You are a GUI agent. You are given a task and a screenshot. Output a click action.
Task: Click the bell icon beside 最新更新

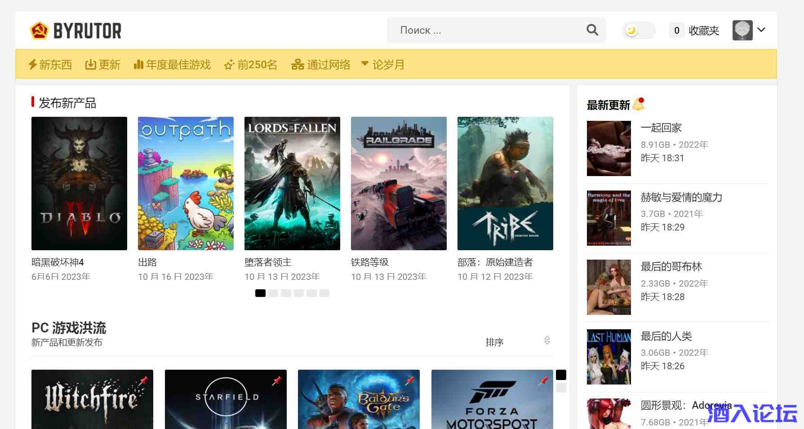point(638,104)
